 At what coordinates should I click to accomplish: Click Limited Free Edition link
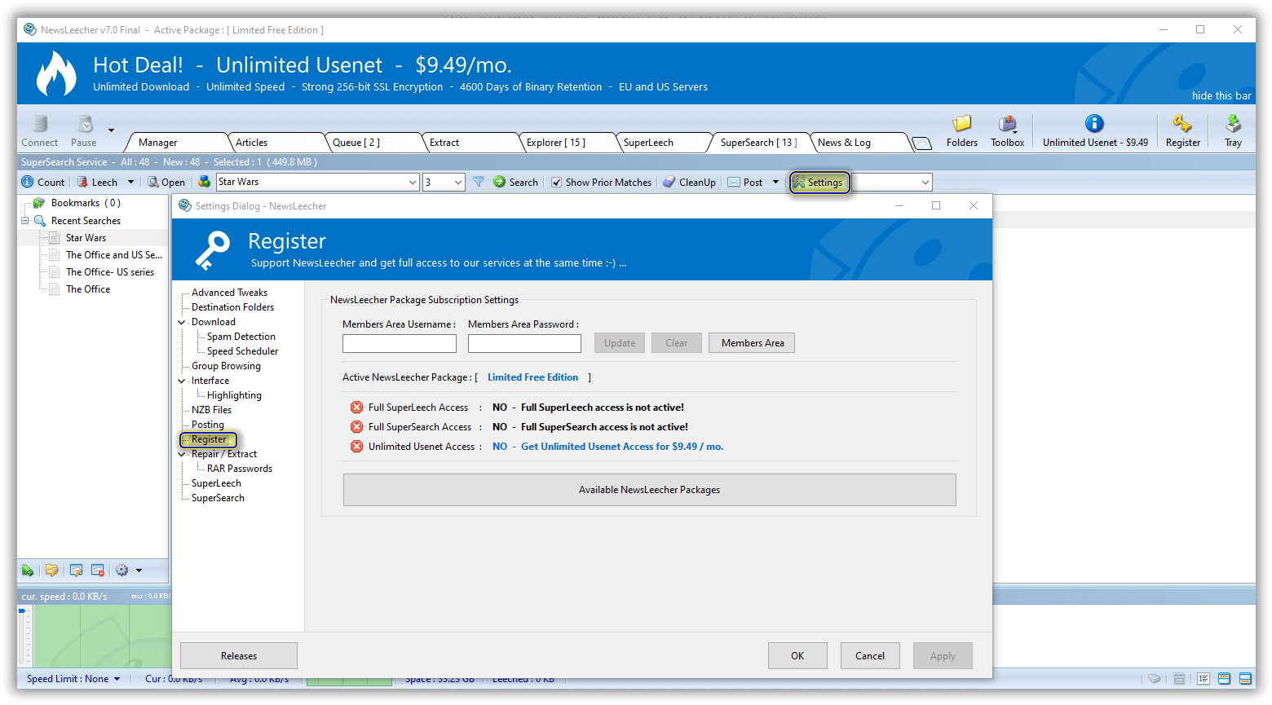(x=532, y=377)
